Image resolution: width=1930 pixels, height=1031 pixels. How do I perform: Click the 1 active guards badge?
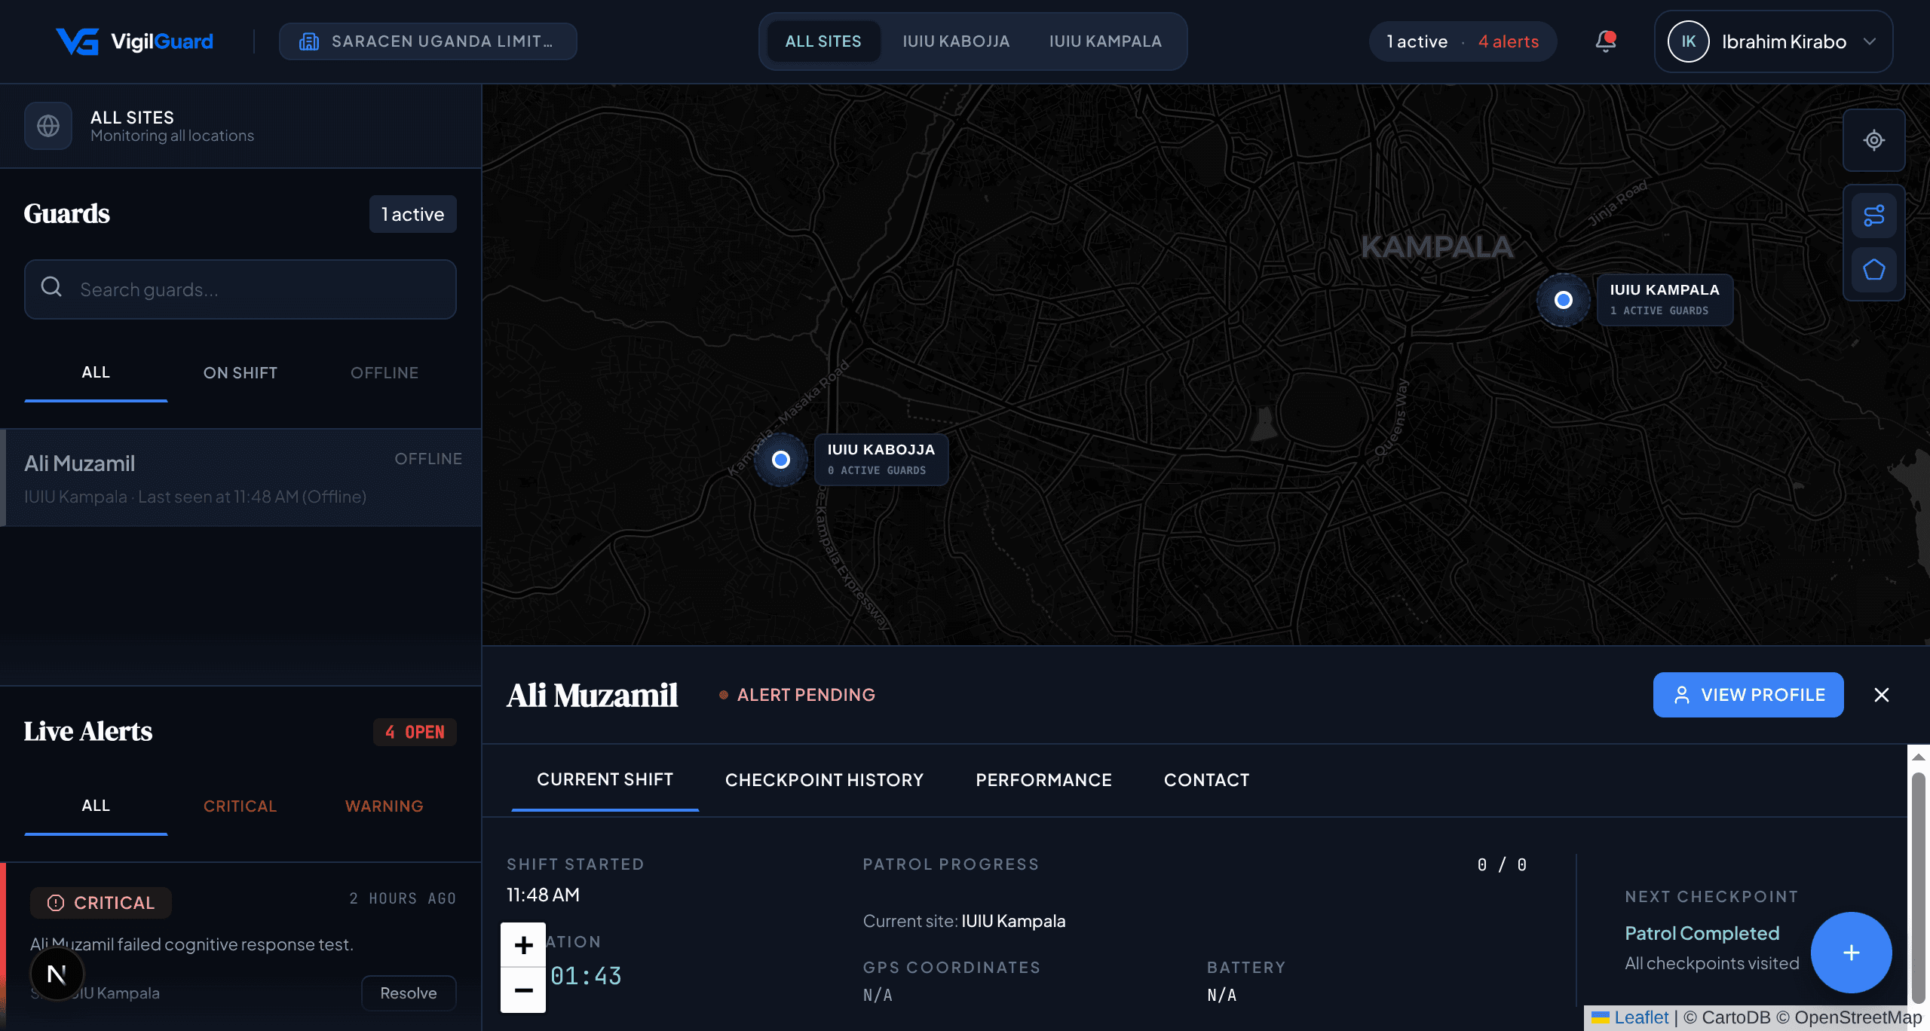pyautogui.click(x=412, y=214)
